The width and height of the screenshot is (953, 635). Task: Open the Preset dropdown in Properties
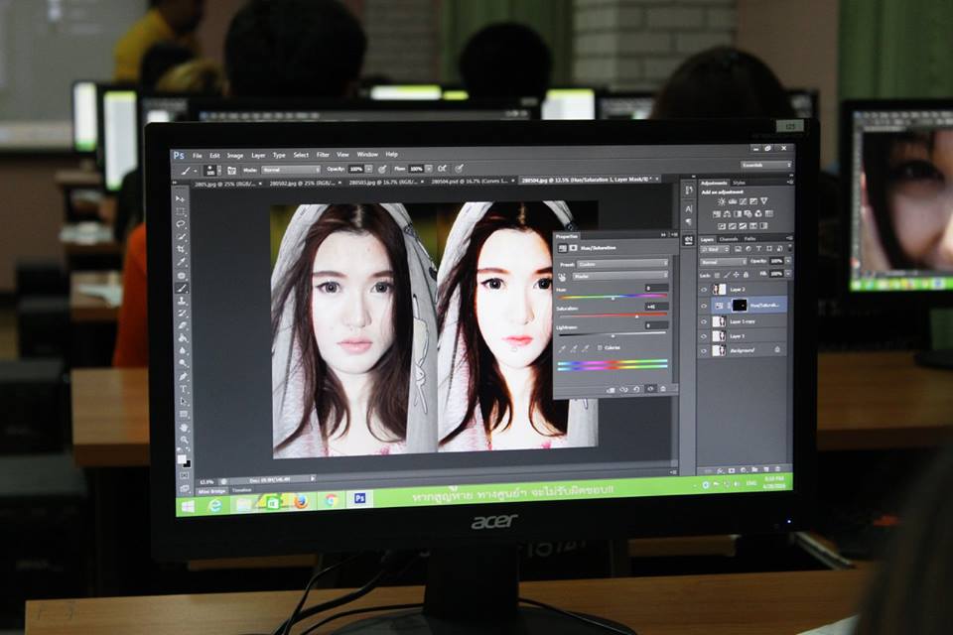[622, 264]
